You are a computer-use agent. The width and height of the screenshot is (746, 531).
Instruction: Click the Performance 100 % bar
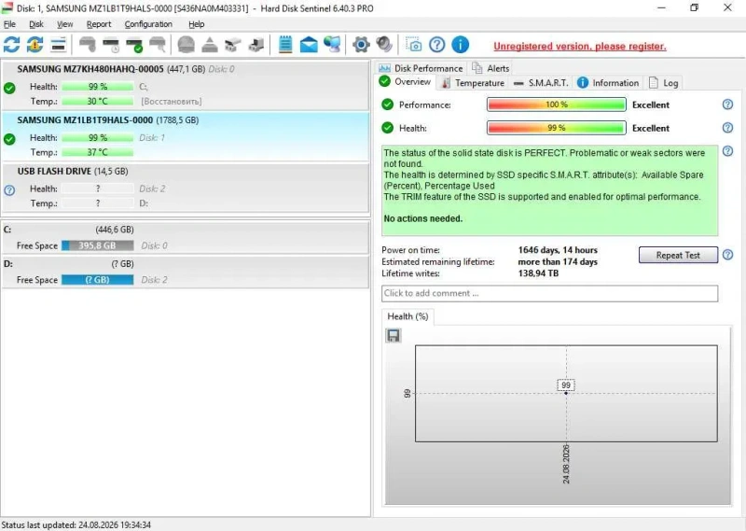tap(556, 105)
